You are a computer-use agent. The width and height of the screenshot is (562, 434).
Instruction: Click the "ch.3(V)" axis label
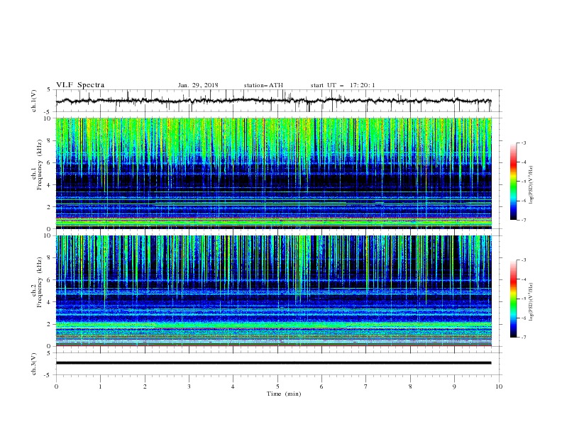click(34, 364)
